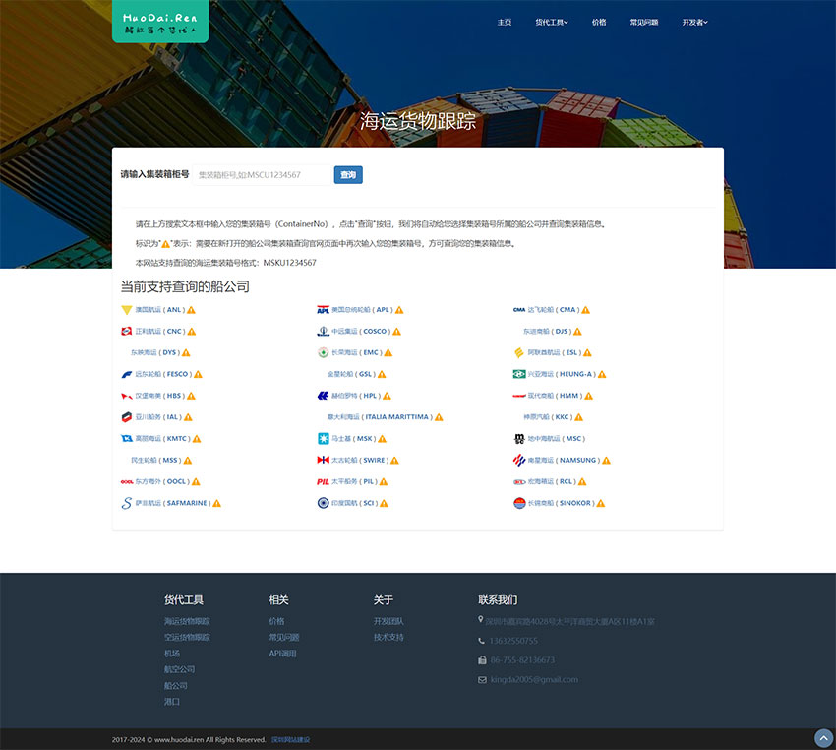Click the PIL red logo

tap(324, 481)
